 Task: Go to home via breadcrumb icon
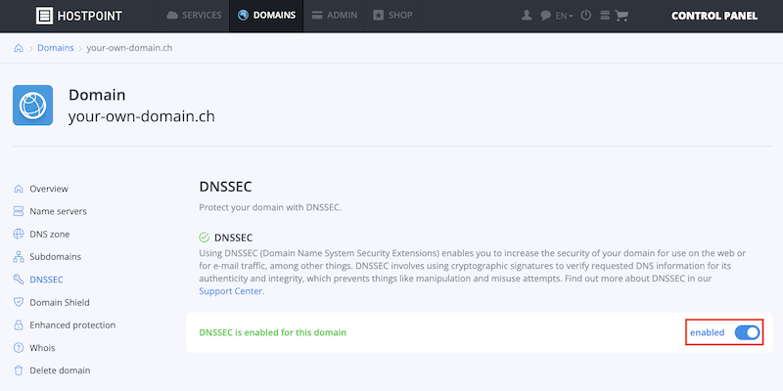click(x=19, y=48)
